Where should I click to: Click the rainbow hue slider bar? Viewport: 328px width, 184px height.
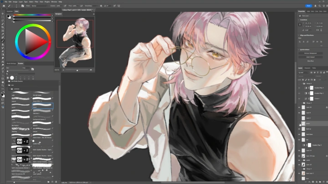(x=32, y=15)
